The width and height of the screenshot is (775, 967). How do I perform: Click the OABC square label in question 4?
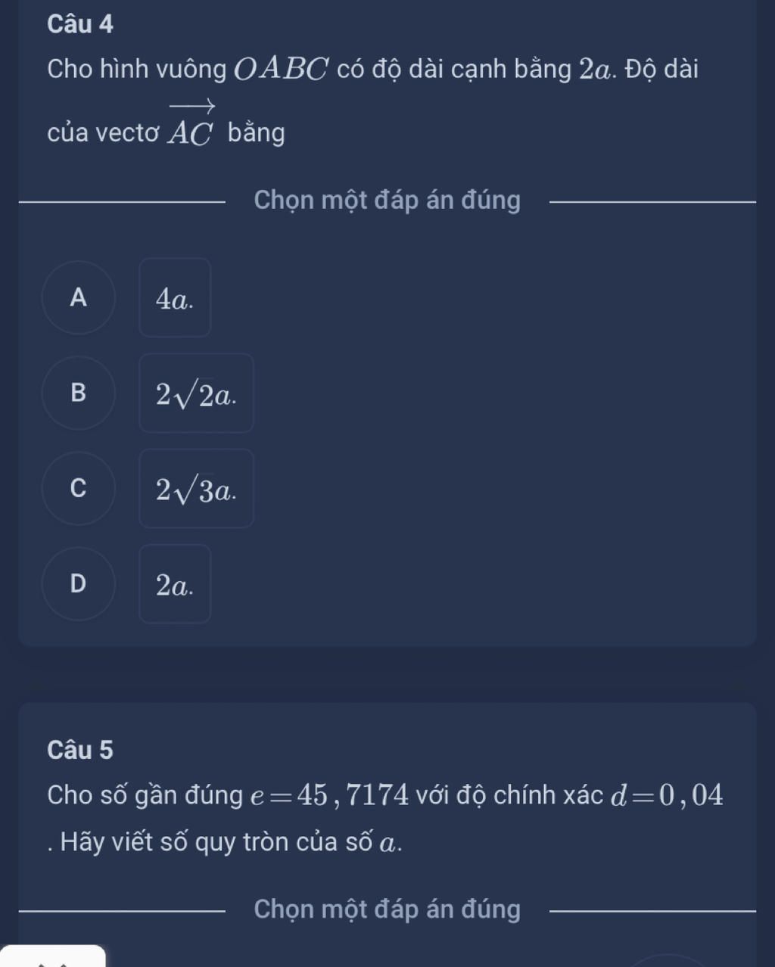(282, 70)
